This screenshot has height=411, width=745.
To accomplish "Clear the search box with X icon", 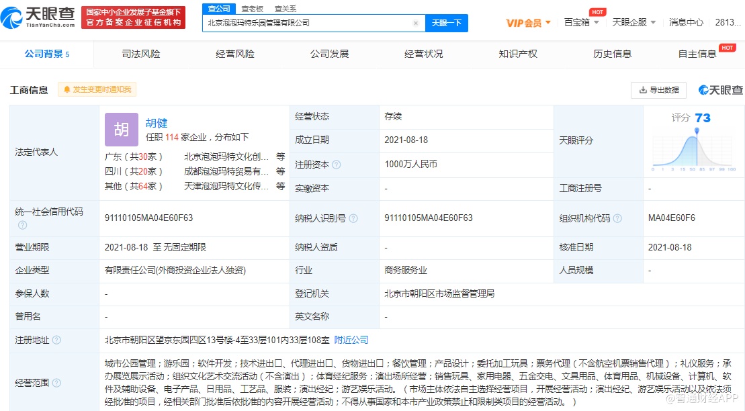I will point(415,23).
